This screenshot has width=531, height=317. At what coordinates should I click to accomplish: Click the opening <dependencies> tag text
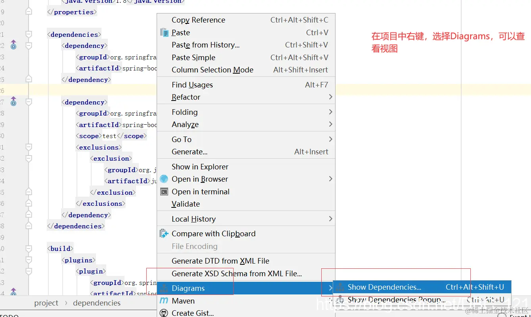coord(74,34)
